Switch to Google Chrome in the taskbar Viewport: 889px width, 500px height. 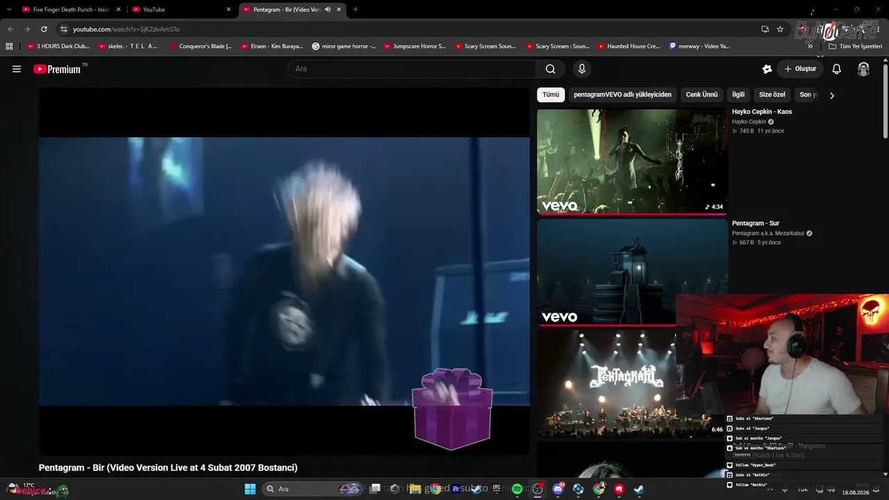599,489
